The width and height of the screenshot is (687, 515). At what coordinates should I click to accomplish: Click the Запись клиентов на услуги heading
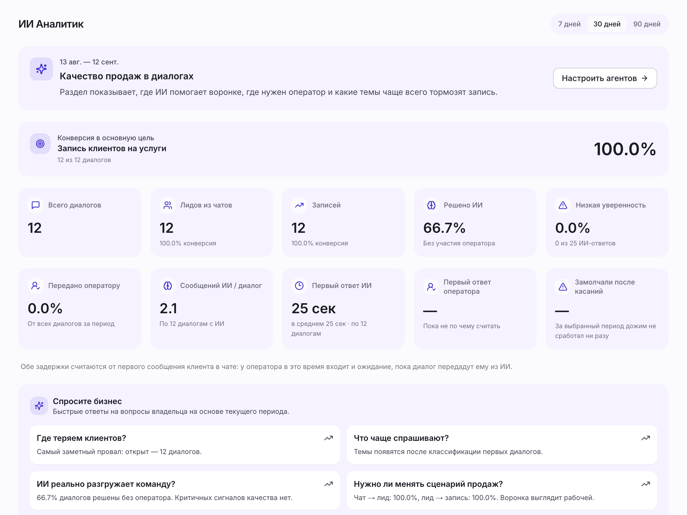click(x=112, y=148)
